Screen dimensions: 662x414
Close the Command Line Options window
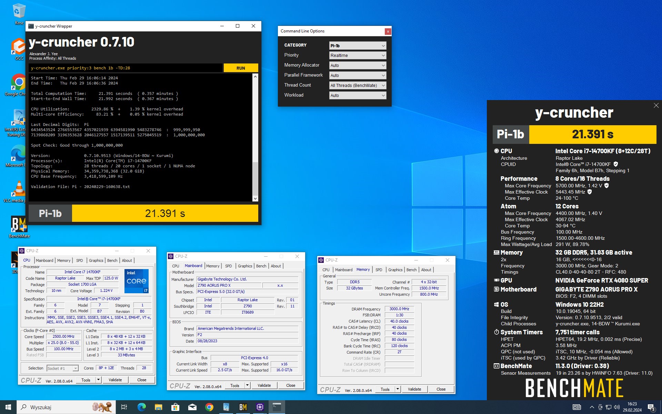click(388, 31)
